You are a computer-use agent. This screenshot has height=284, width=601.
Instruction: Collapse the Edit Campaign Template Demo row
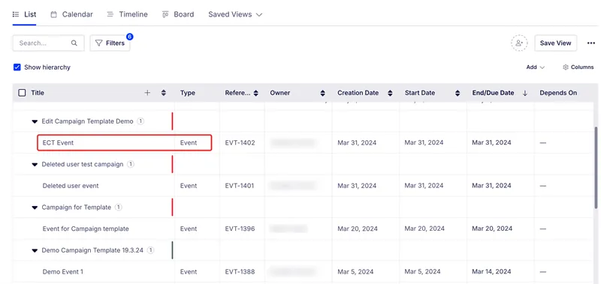(35, 121)
